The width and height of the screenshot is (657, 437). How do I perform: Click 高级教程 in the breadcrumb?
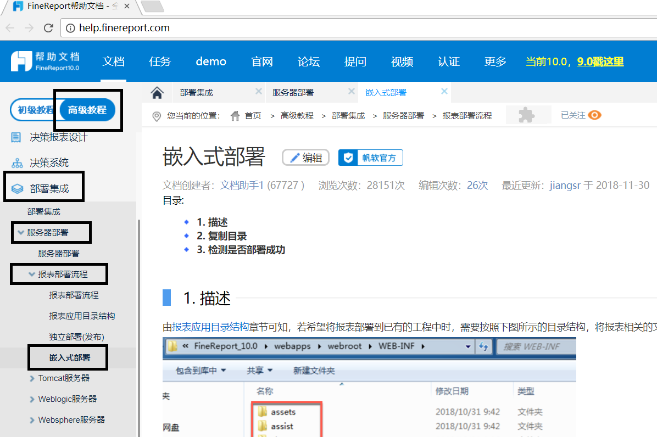pyautogui.click(x=297, y=115)
